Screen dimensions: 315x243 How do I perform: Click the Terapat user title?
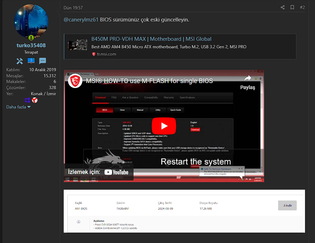pyautogui.click(x=31, y=52)
